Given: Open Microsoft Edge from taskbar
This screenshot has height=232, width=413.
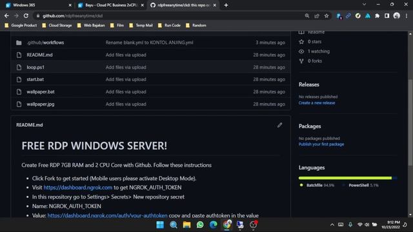Looking at the screenshot, I should coord(214,225).
